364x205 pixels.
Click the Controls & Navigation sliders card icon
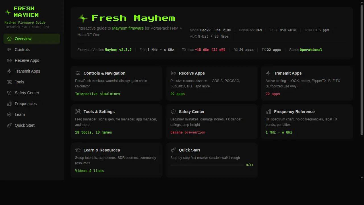click(78, 73)
